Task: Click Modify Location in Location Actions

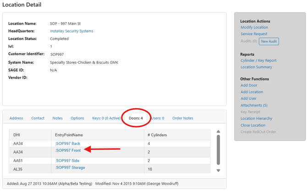Action: [254, 27]
